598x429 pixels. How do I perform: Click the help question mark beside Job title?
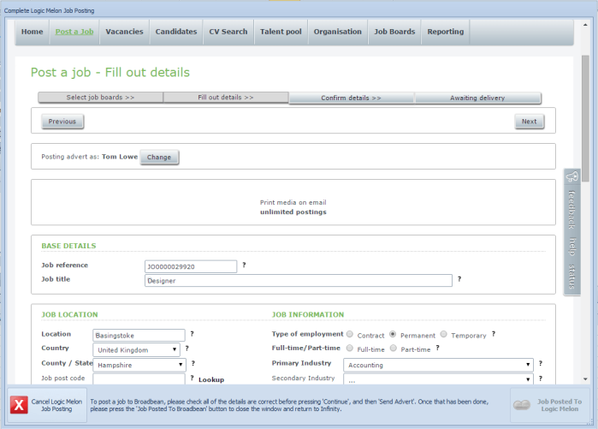tap(459, 279)
